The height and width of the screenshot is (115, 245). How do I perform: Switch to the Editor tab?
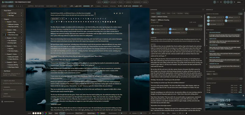105,2
